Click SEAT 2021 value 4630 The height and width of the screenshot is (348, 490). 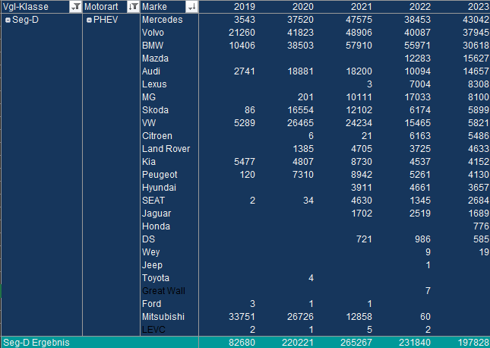click(x=362, y=201)
